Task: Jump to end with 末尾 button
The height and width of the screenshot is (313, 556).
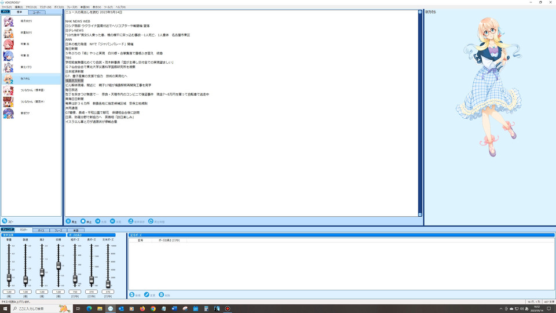Action: tap(116, 221)
